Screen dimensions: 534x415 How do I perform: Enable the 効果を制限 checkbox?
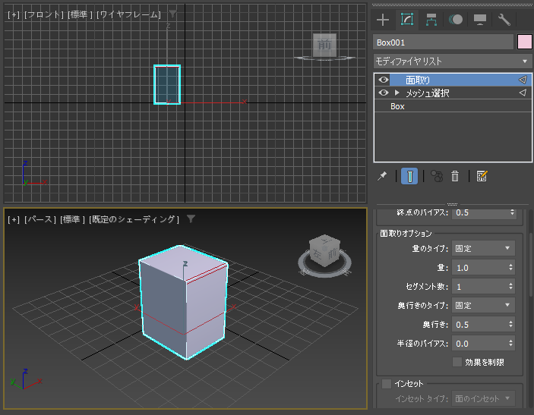click(457, 362)
